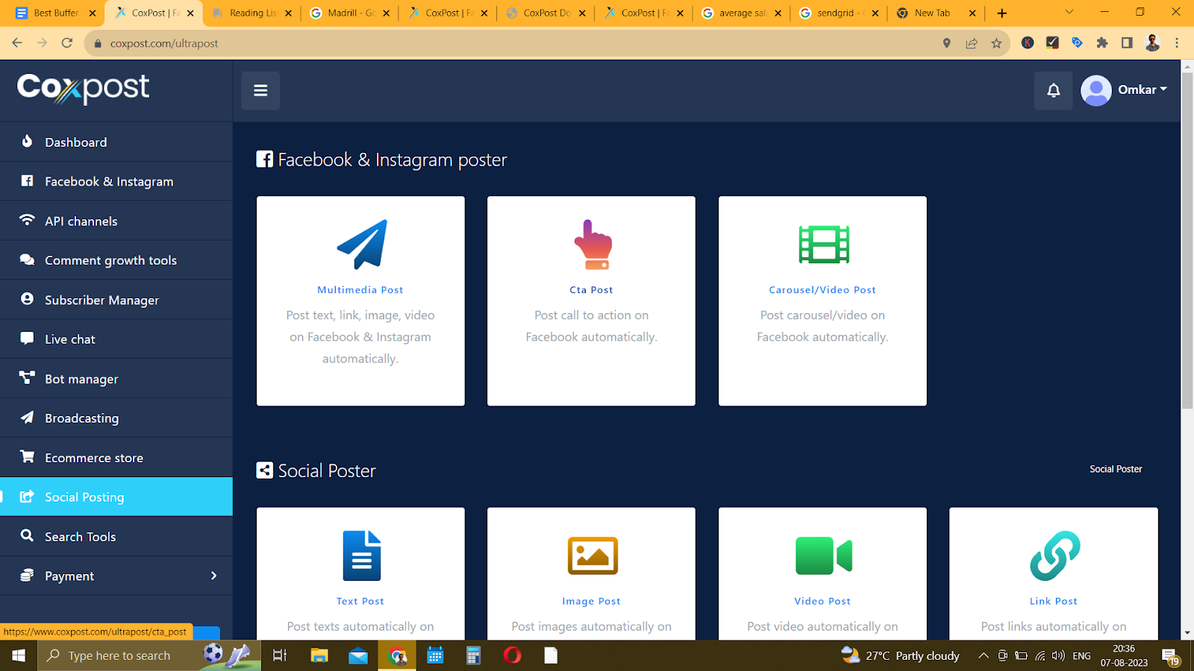The height and width of the screenshot is (671, 1194).
Task: Toggle the sidebar with hamburger button
Action: (260, 90)
